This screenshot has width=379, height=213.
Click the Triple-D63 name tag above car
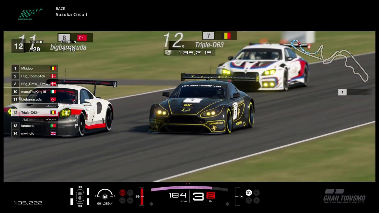209,45
